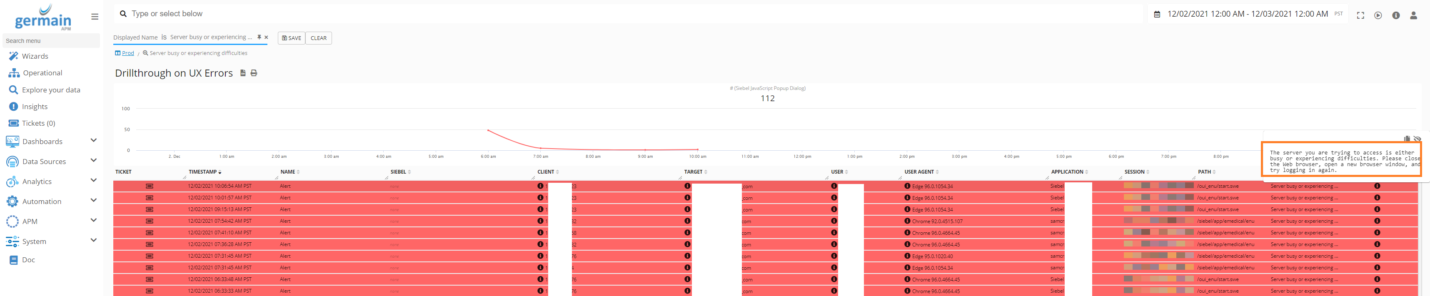Click the print icon next to Drillthrough title
Image resolution: width=1430 pixels, height=296 pixels.
click(254, 73)
